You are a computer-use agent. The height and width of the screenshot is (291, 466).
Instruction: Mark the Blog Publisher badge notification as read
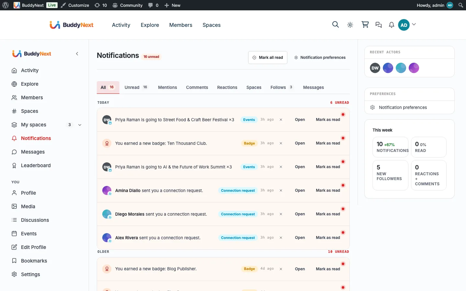pyautogui.click(x=328, y=269)
